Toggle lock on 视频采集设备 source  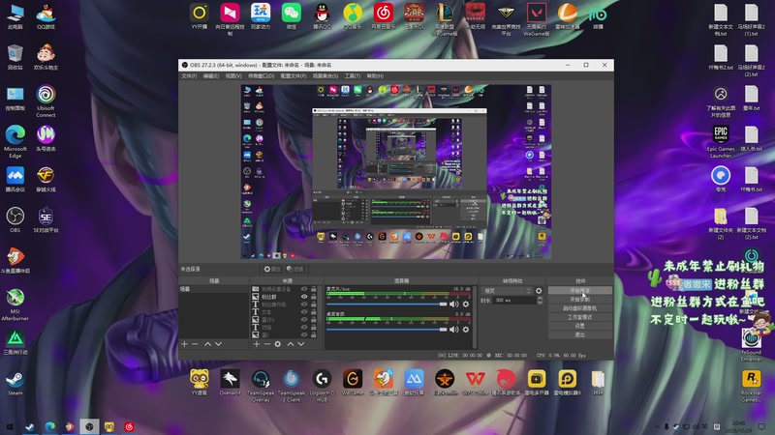pyautogui.click(x=313, y=289)
